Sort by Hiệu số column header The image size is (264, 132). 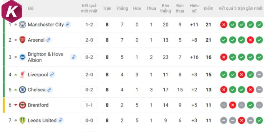point(194,8)
